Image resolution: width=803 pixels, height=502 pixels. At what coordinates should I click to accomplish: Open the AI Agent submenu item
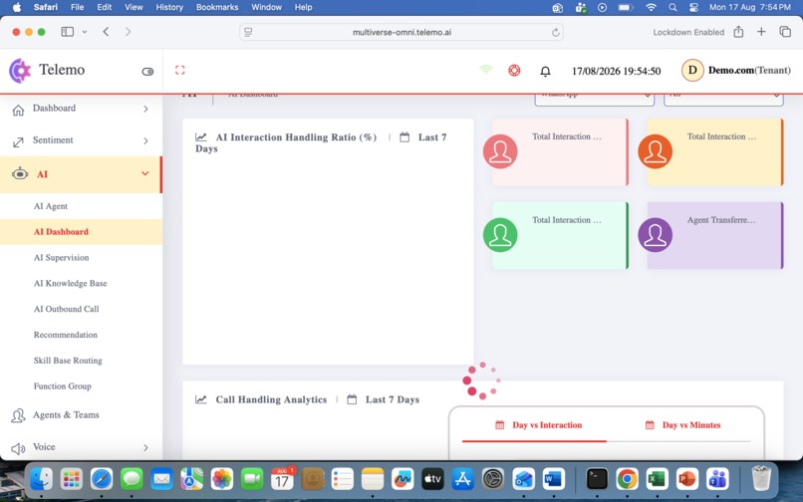click(51, 206)
